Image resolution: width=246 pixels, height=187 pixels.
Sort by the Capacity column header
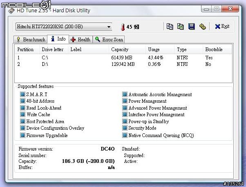[127, 50]
